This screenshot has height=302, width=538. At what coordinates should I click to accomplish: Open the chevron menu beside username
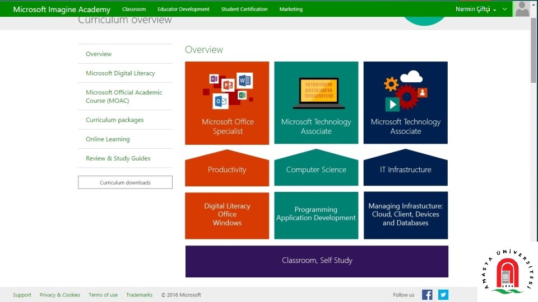504,10
